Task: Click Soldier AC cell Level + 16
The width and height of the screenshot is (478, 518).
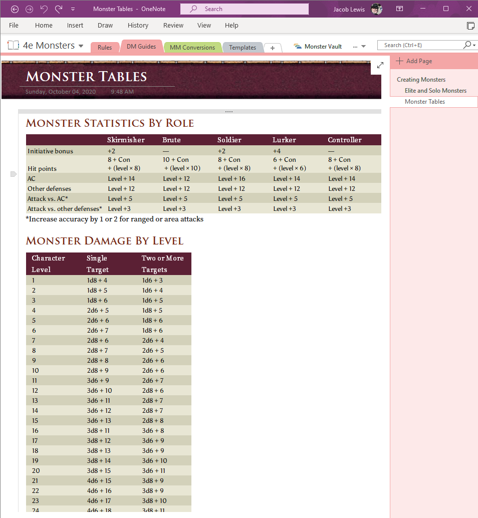Action: 231,179
